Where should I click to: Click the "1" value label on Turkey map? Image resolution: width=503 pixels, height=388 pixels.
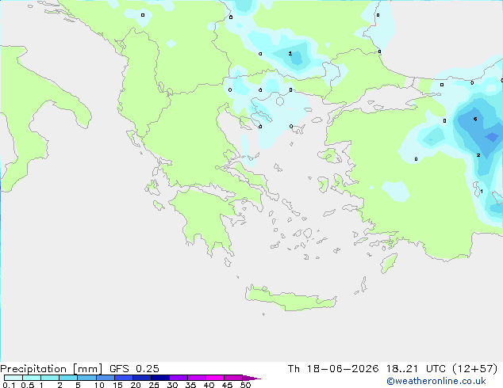(x=482, y=192)
